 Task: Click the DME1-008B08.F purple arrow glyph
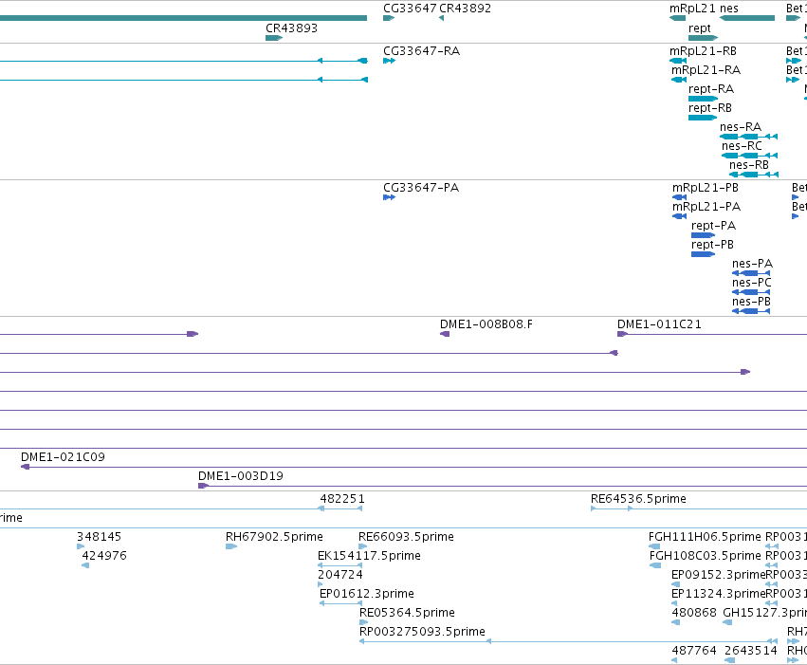coord(445,334)
